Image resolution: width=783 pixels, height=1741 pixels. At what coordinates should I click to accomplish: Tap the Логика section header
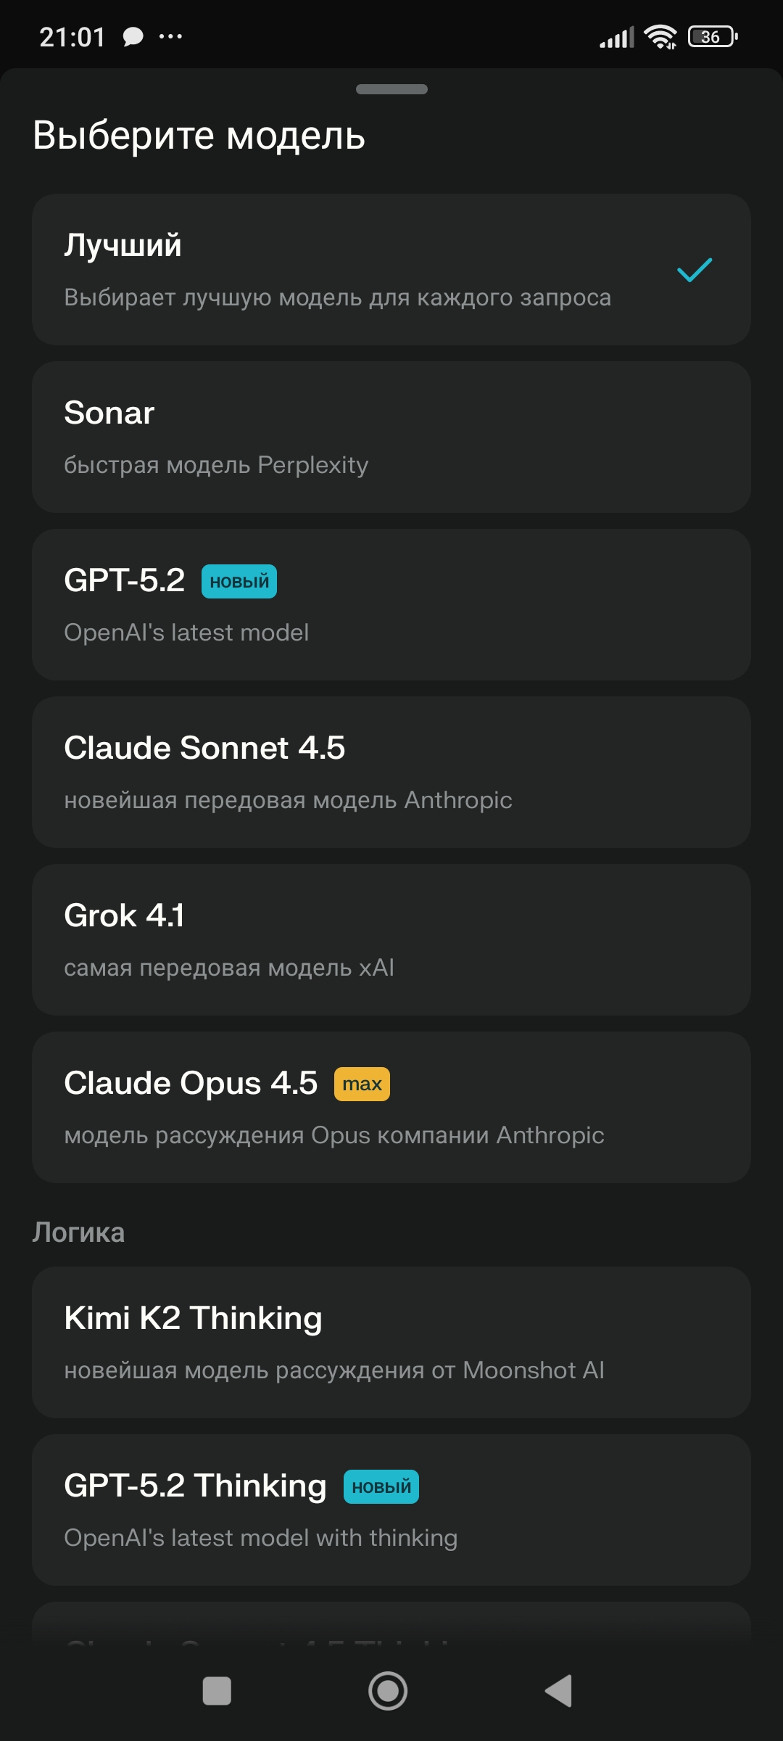[x=78, y=1232]
